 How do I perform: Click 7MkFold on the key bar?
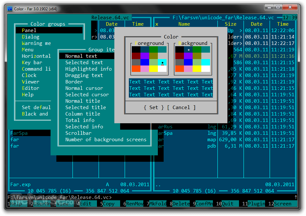[x=157, y=203]
